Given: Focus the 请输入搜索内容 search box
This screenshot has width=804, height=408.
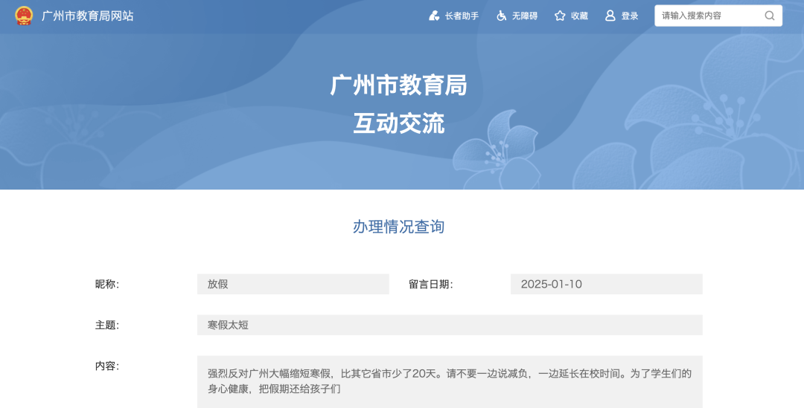Looking at the screenshot, I should pyautogui.click(x=707, y=16).
